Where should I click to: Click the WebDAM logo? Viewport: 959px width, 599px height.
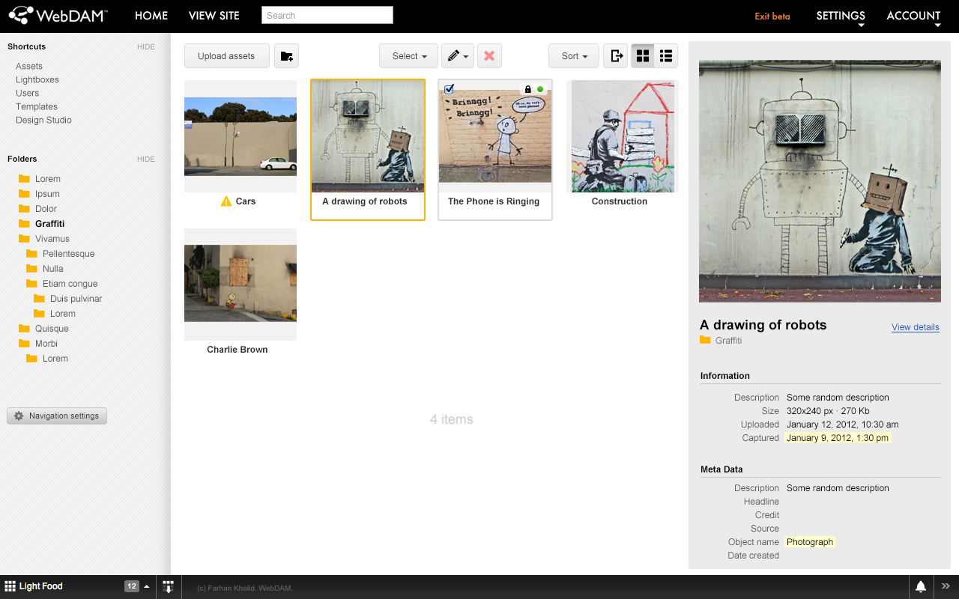[58, 15]
